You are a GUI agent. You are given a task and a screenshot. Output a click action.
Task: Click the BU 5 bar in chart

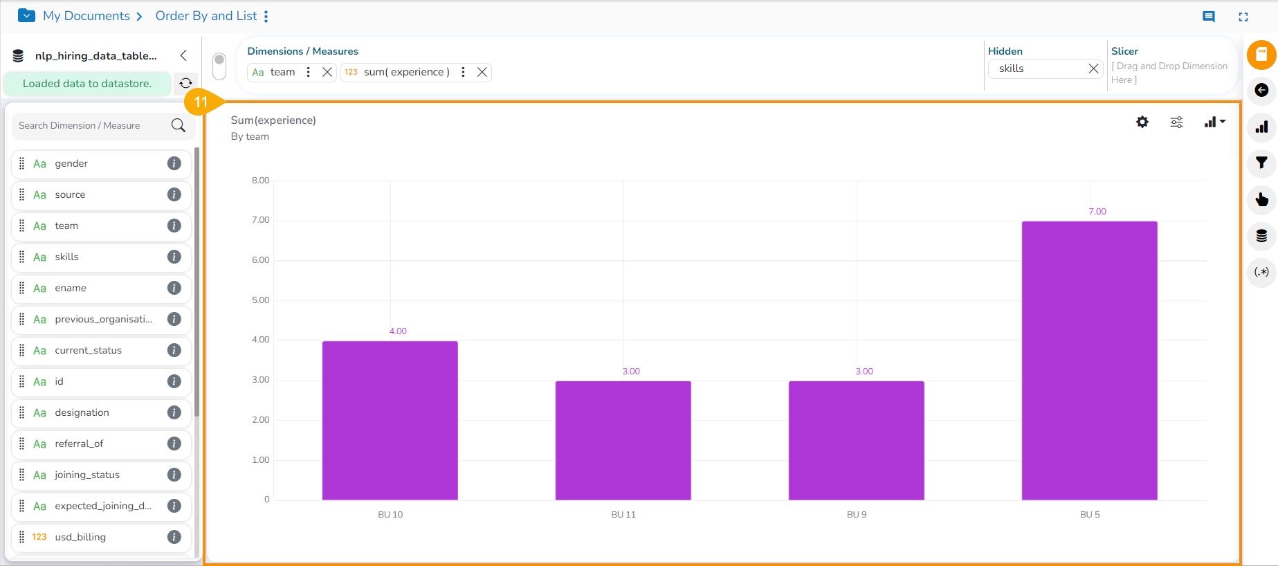(x=1089, y=360)
